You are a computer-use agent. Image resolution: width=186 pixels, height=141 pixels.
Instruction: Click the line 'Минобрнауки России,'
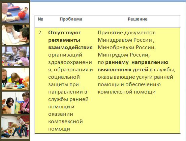(x=127, y=47)
